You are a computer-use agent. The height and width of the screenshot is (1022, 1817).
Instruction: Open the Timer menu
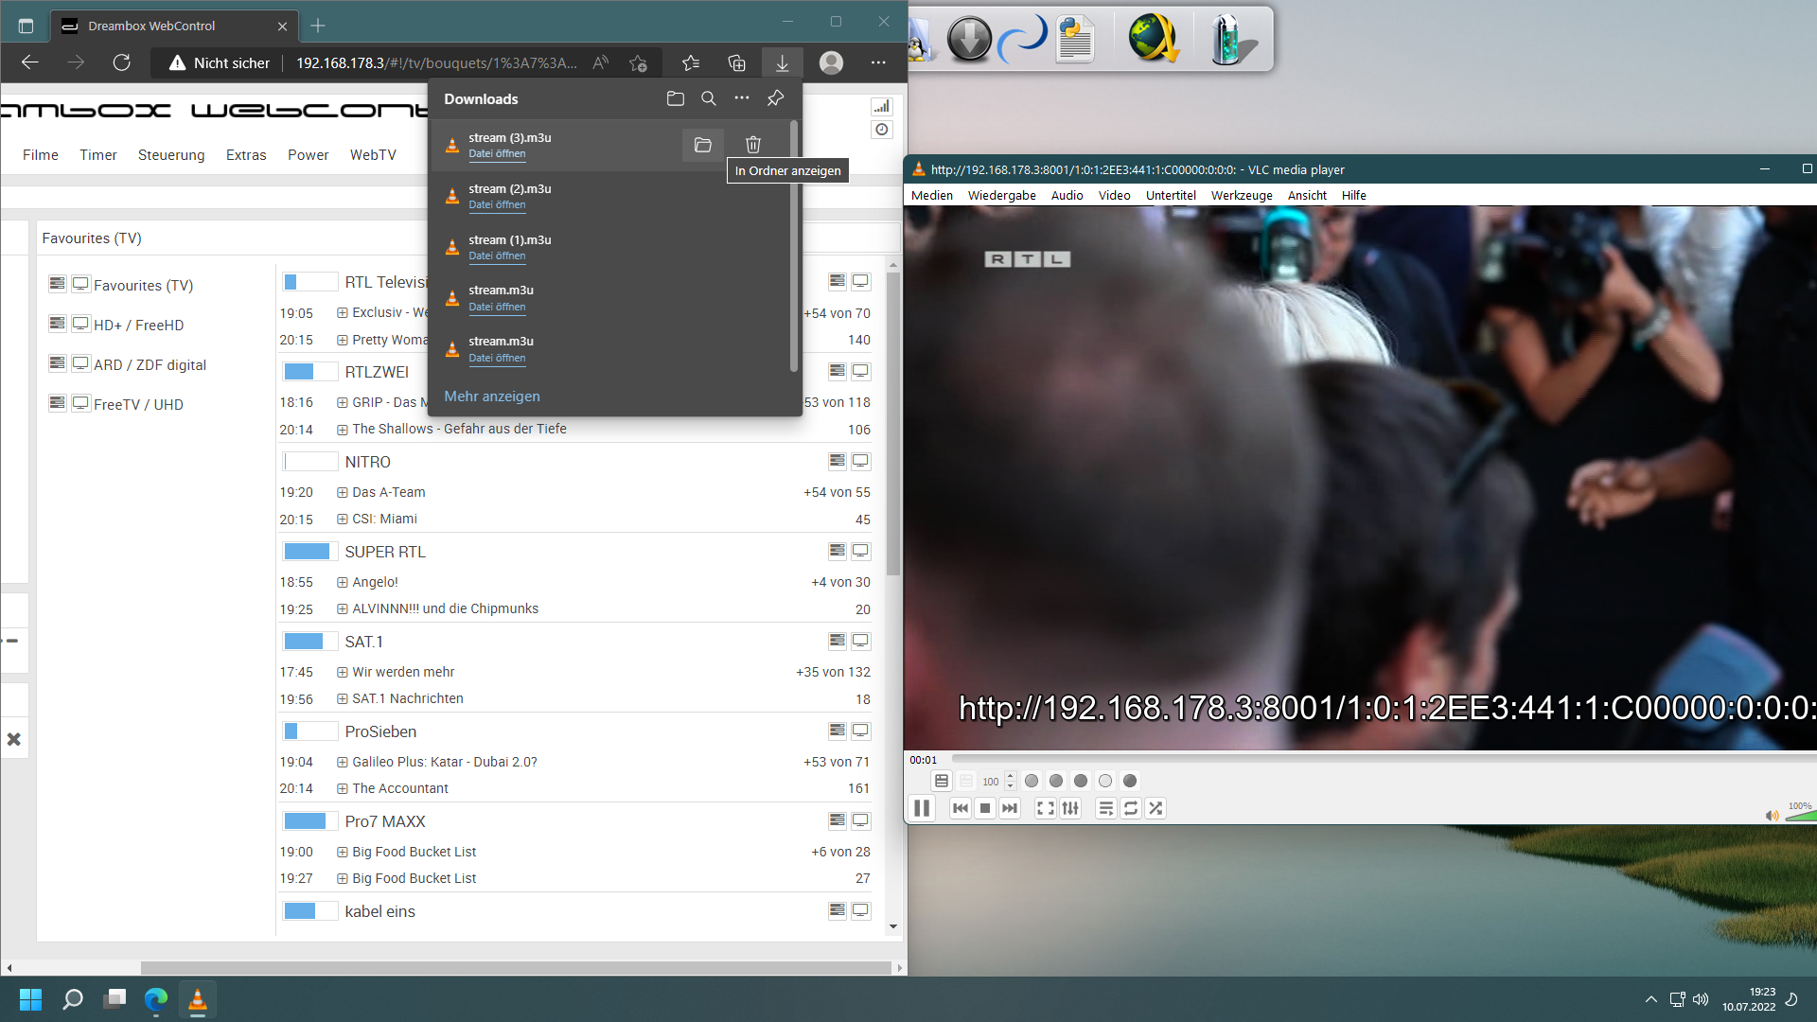(x=98, y=155)
